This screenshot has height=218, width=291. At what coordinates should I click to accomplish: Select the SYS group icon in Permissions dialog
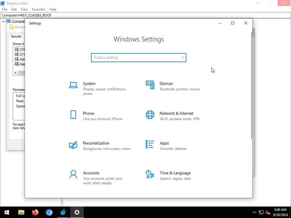[17, 54]
